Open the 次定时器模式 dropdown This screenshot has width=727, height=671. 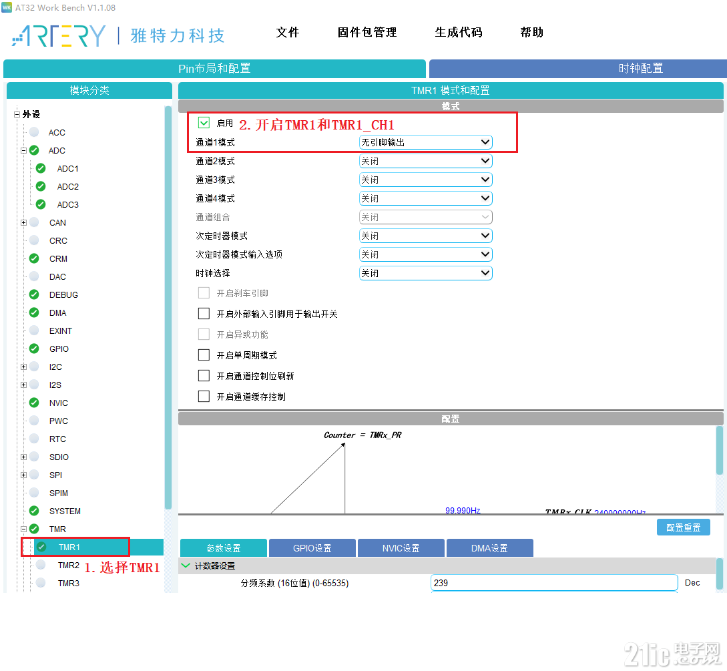coord(426,236)
